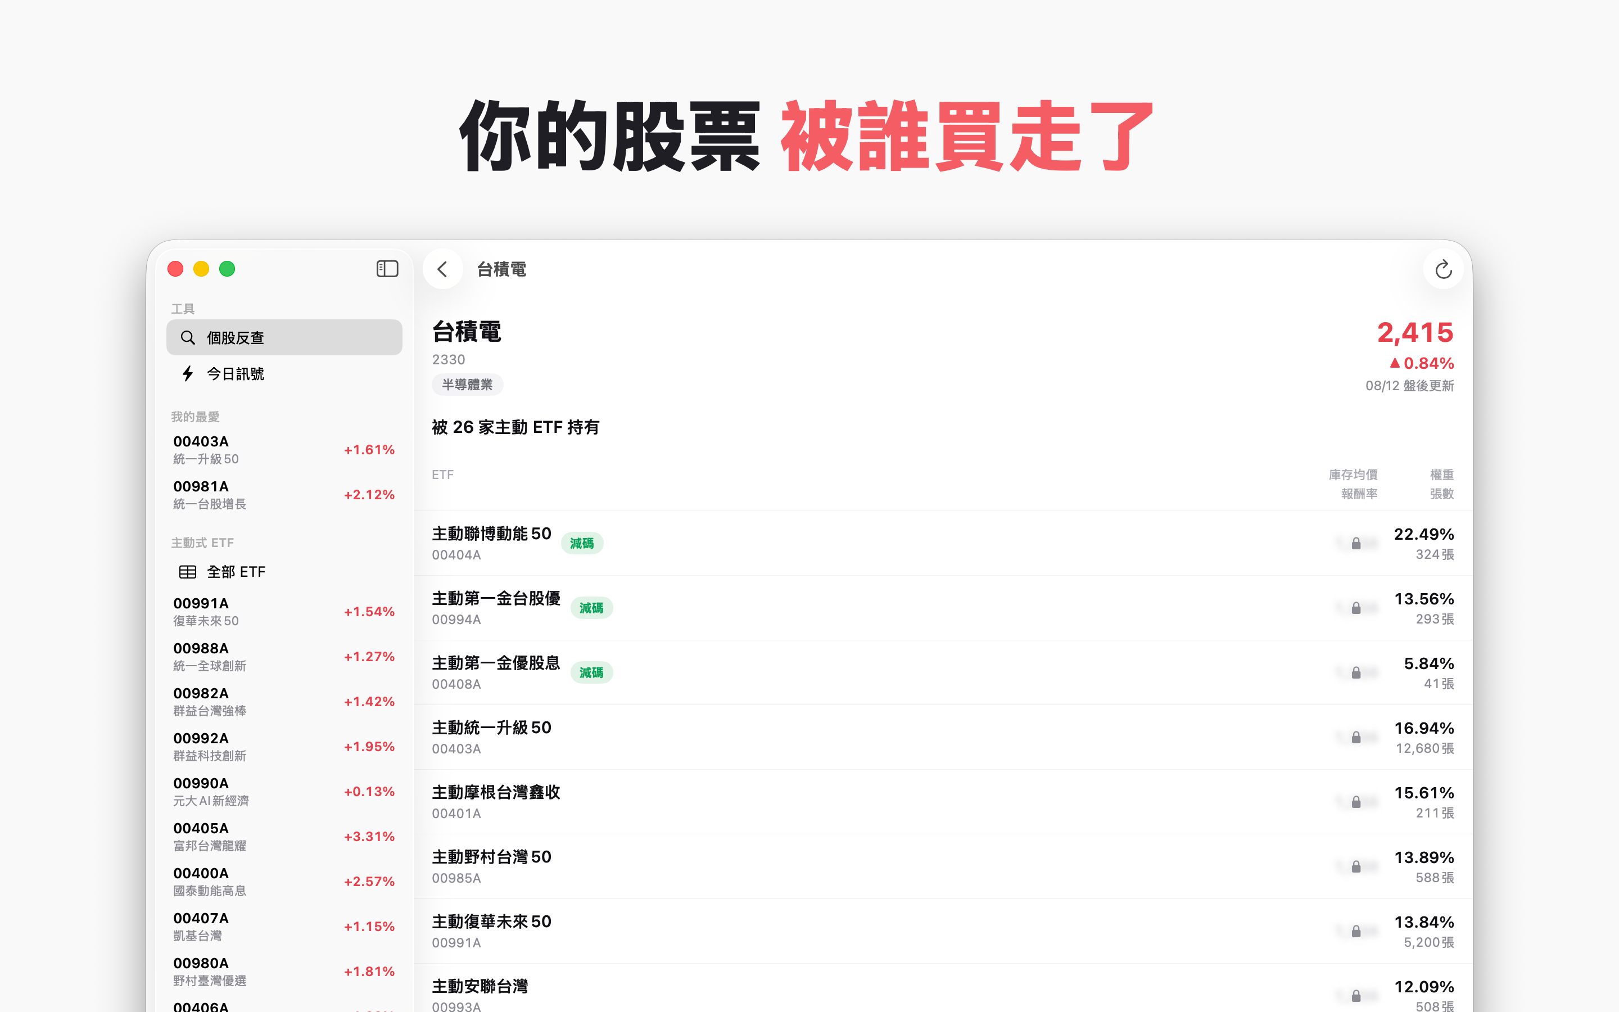Open 全部 ETF list in sidebar
1619x1012 pixels.
284,572
